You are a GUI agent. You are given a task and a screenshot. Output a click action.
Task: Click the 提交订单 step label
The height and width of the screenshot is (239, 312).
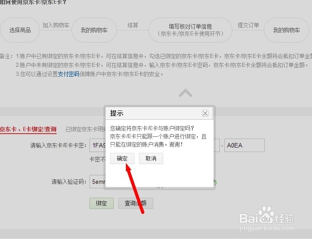click(x=248, y=25)
